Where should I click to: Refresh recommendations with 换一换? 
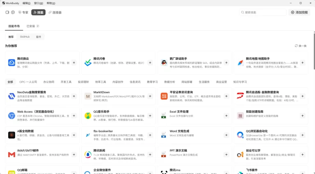pyautogui.click(x=301, y=46)
